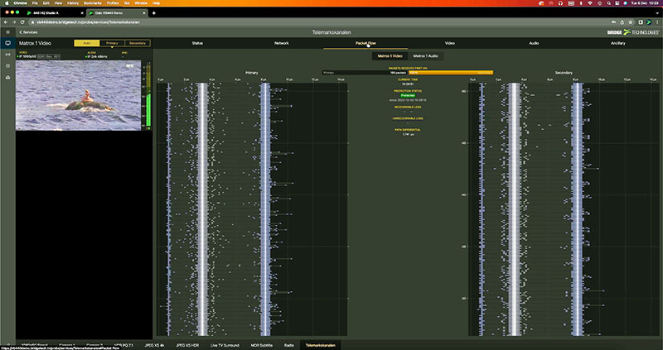Open the Status tab
This screenshot has height=350, width=663.
pos(197,43)
